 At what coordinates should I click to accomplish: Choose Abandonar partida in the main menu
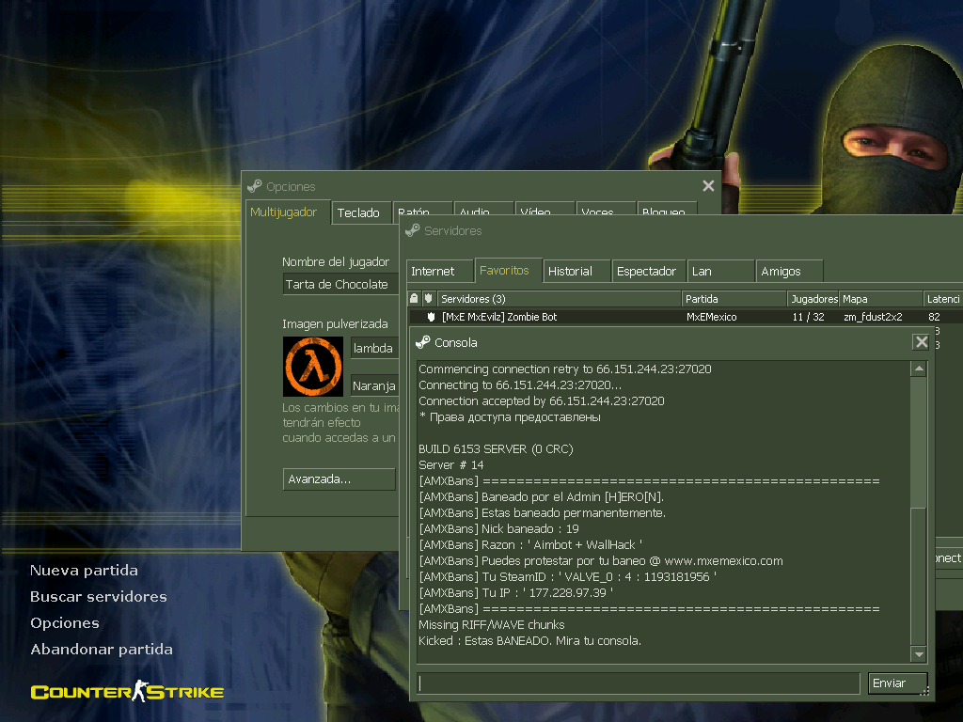(x=102, y=650)
